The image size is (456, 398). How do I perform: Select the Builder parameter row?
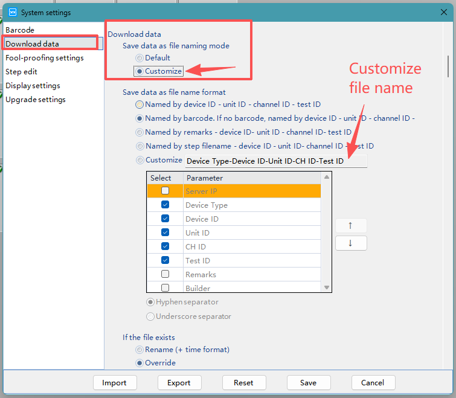(234, 287)
